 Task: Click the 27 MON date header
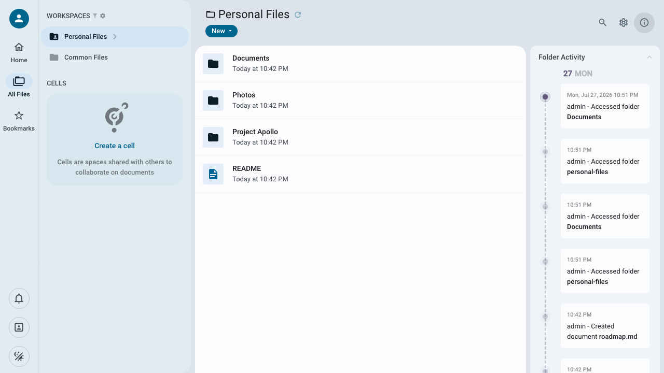[578, 74]
